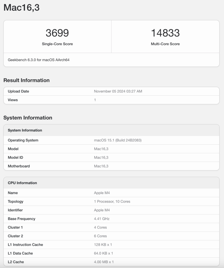The width and height of the screenshot is (224, 268).
Task: Click the Views row label
Action: click(x=13, y=100)
